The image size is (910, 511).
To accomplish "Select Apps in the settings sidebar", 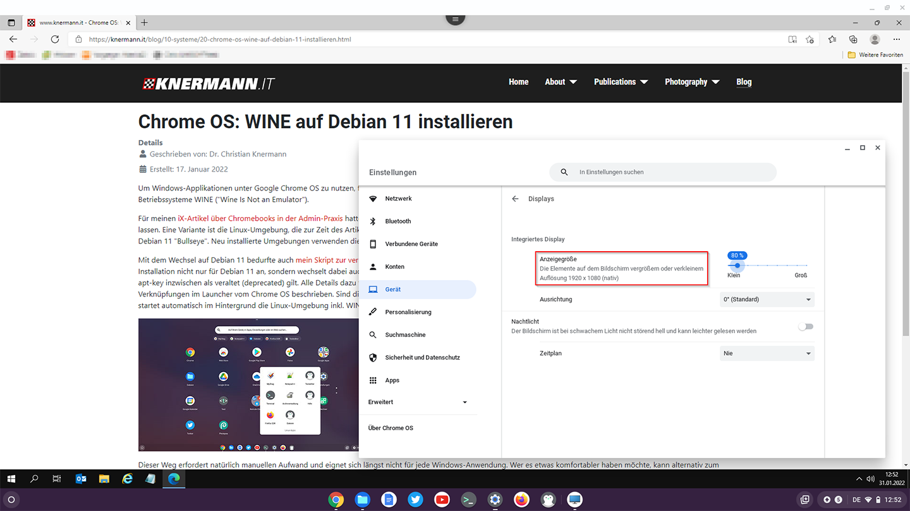I will (418, 380).
